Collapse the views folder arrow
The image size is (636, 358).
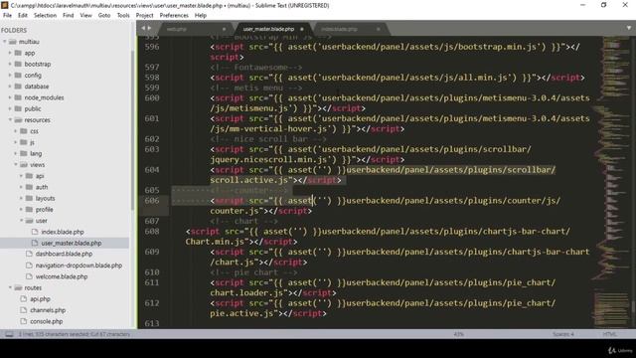(x=16, y=165)
